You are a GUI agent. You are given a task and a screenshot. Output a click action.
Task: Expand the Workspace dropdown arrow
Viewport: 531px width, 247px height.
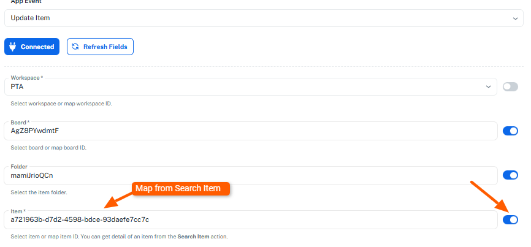489,86
